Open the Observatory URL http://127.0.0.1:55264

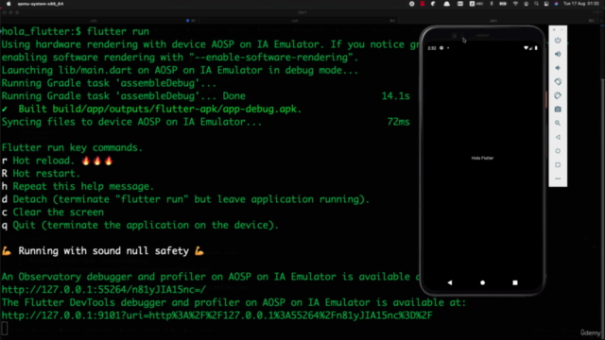(x=104, y=290)
